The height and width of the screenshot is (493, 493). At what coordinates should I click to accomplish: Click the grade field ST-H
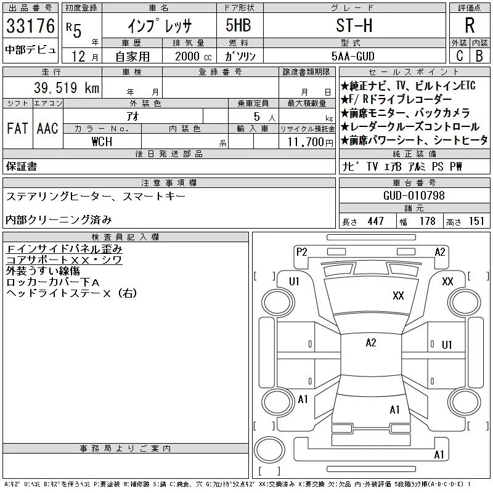[354, 25]
